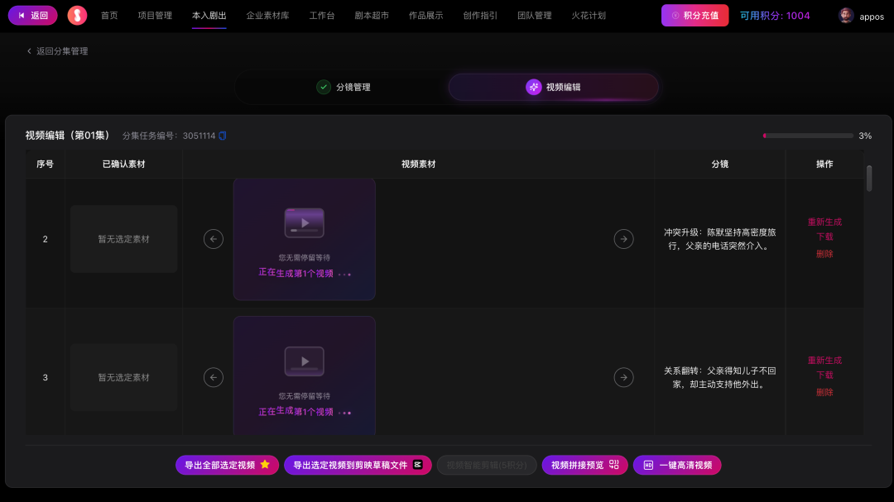The width and height of the screenshot is (894, 502).
Task: Open the 企业素材库 menu item
Action: click(x=267, y=16)
